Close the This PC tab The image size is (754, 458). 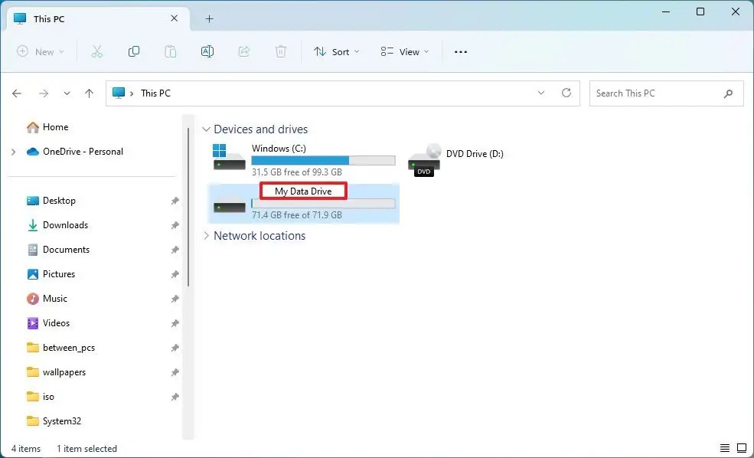tap(174, 18)
